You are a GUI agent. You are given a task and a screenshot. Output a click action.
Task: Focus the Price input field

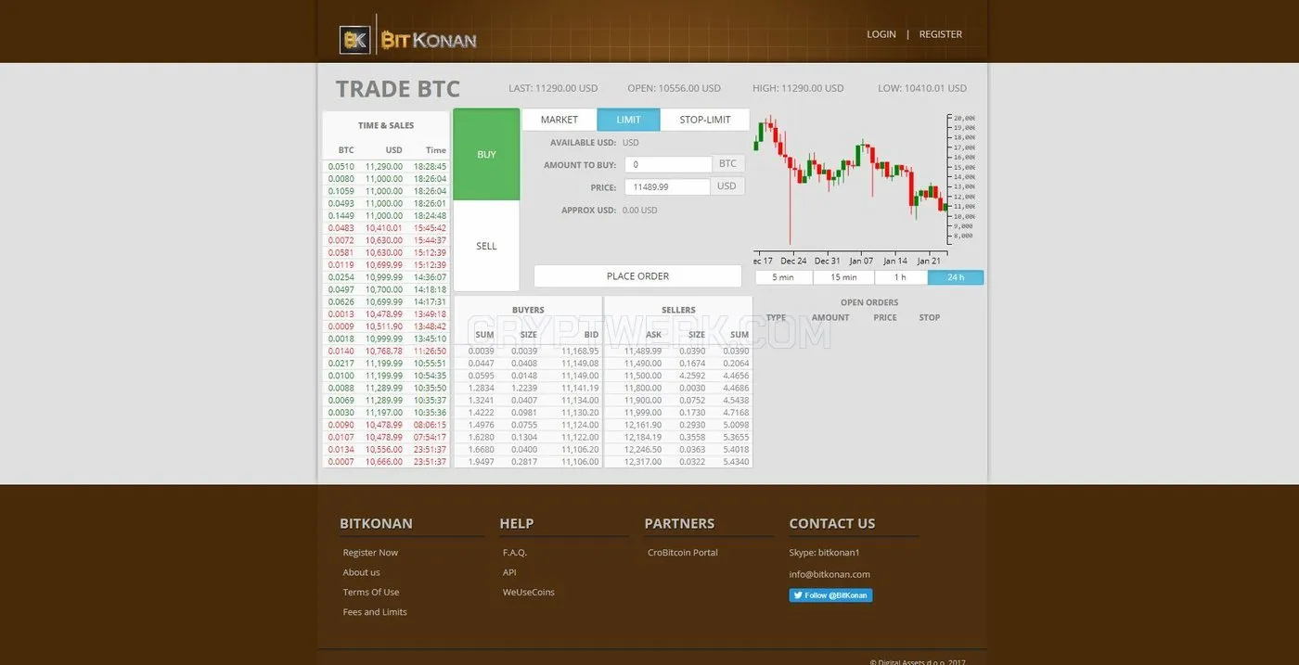(x=668, y=186)
